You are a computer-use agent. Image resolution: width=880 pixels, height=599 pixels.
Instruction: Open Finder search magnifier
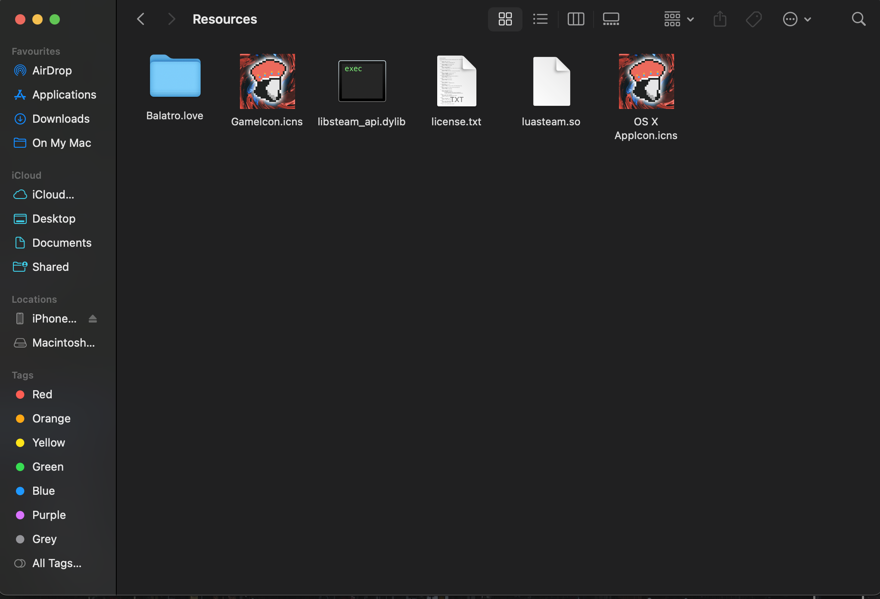858,19
